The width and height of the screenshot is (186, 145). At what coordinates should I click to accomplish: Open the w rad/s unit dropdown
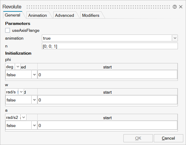coord(21,92)
